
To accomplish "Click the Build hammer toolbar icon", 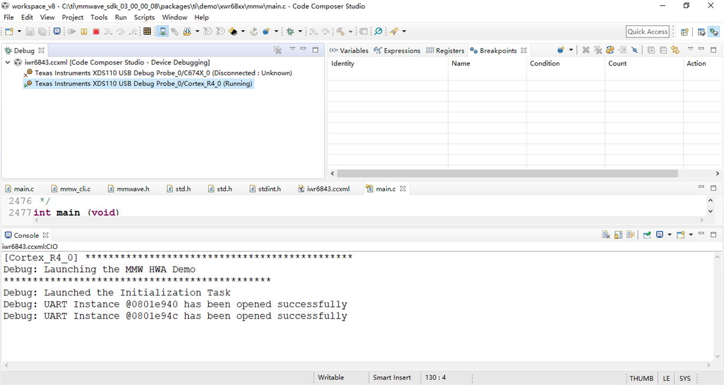I will (x=340, y=32).
